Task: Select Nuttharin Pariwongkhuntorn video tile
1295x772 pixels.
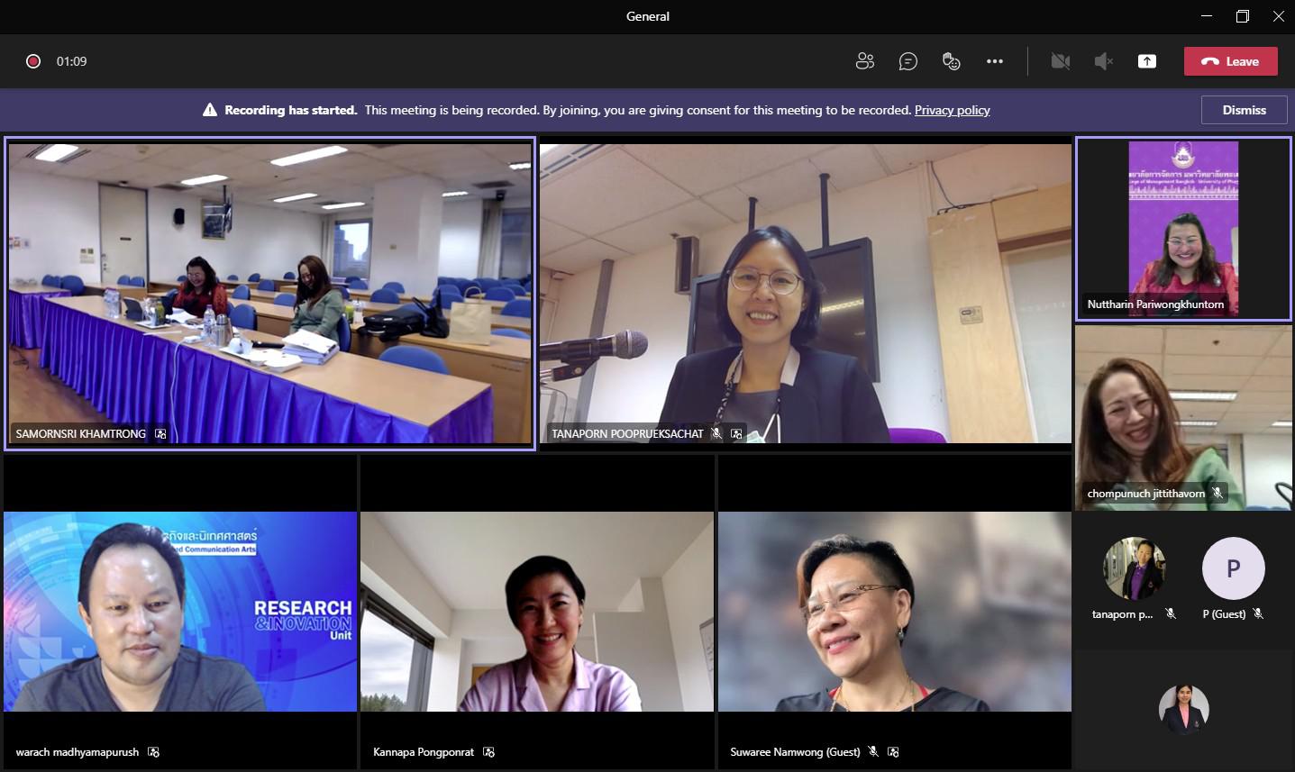Action: click(x=1183, y=229)
